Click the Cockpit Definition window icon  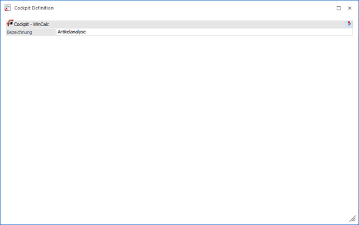click(7, 8)
